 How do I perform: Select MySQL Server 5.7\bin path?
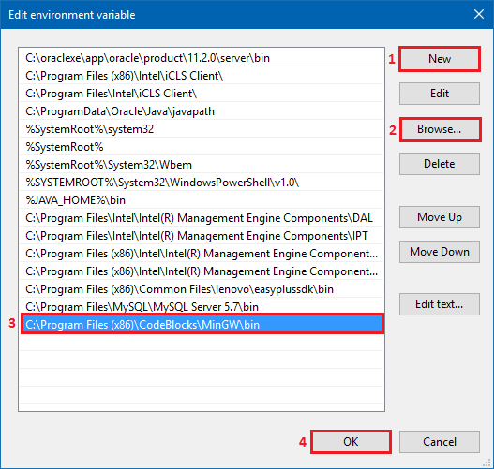pyautogui.click(x=202, y=306)
